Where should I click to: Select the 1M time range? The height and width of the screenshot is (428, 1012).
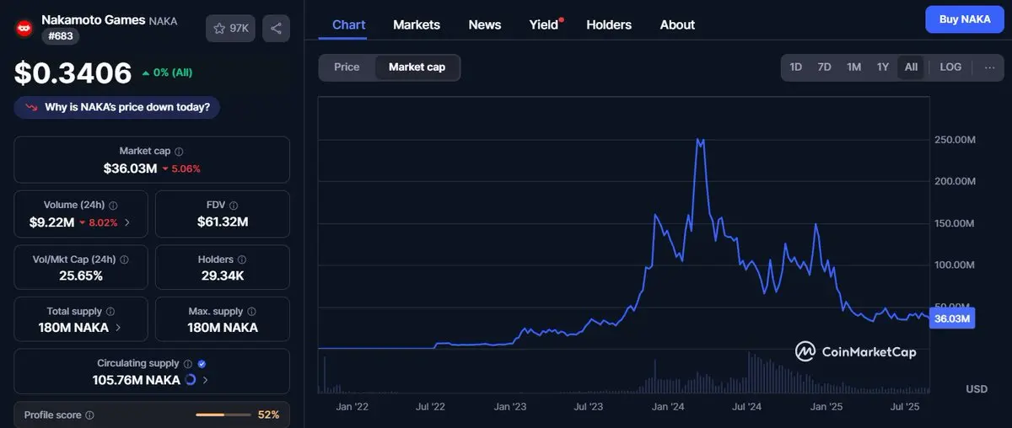coord(853,67)
